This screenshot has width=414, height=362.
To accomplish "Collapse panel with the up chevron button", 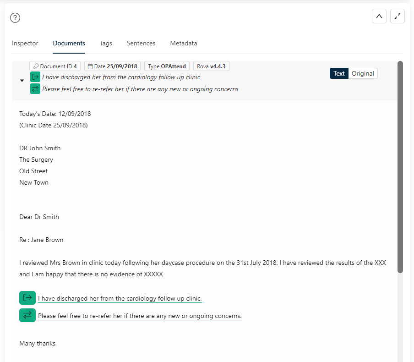I will (x=379, y=16).
